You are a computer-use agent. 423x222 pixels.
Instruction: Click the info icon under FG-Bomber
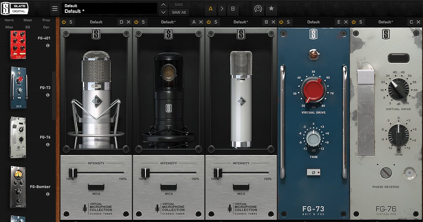(x=48, y=194)
